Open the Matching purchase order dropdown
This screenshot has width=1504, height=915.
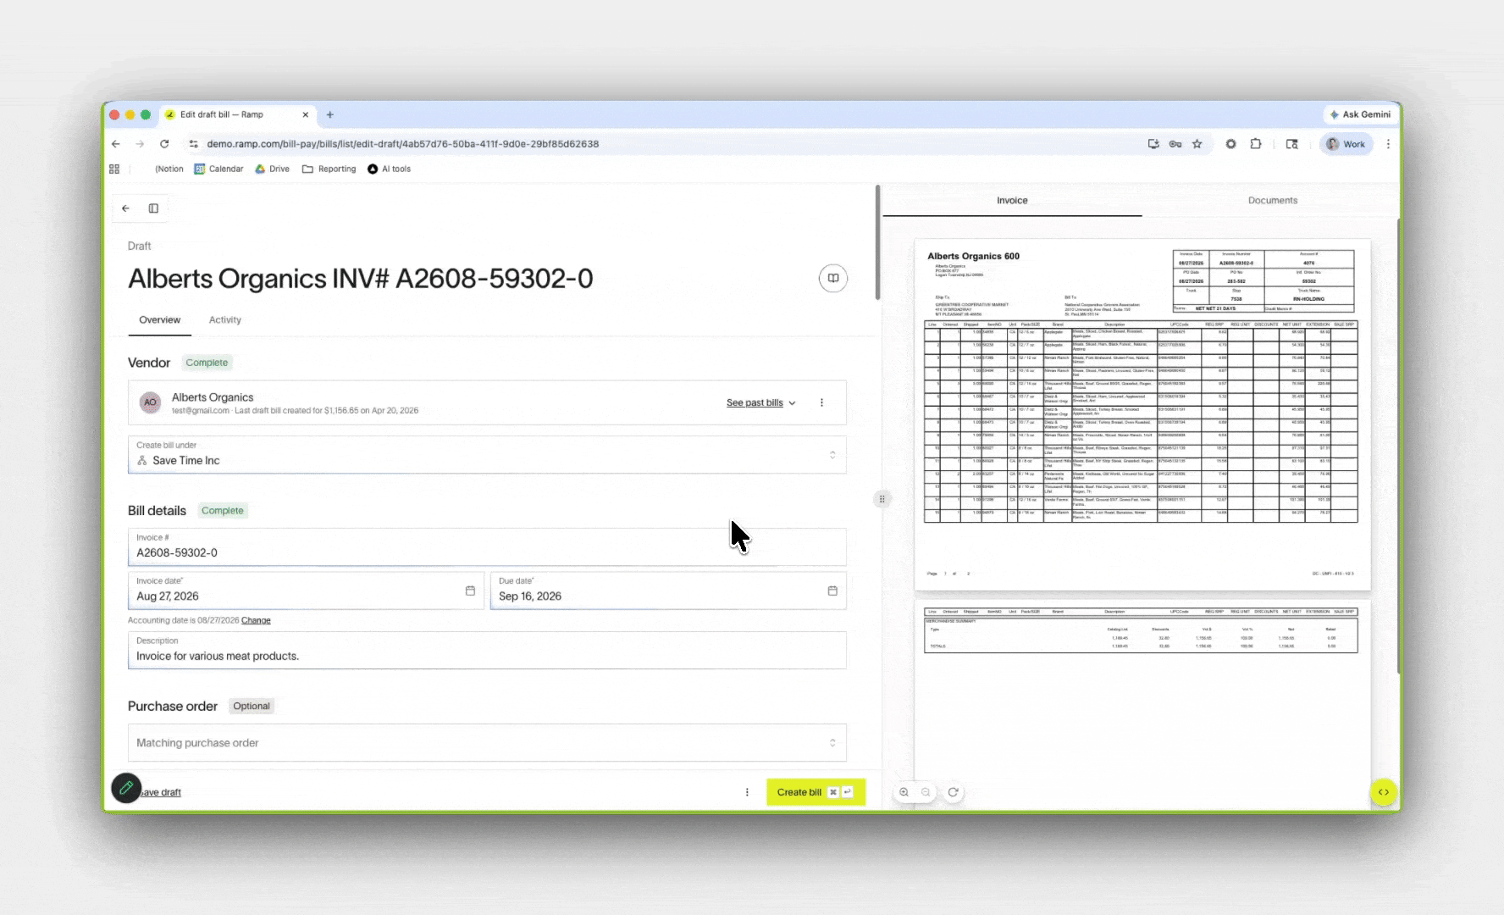click(x=487, y=743)
